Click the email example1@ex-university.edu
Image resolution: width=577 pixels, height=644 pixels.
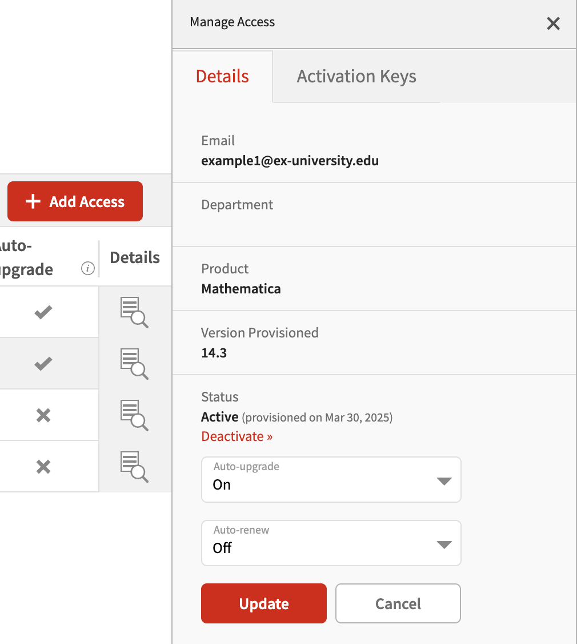pos(290,161)
